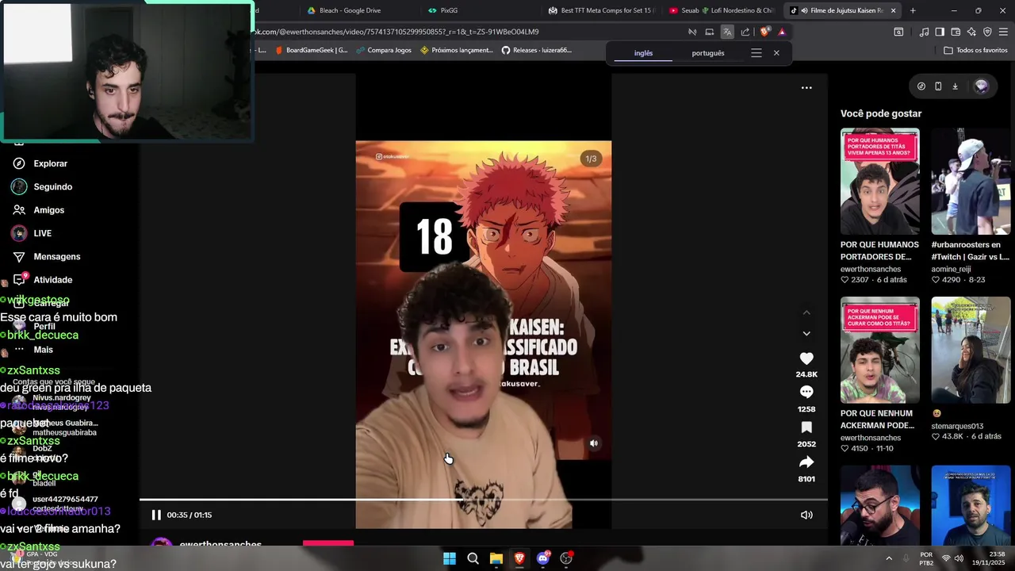Click the TikTok coins icon in the top-right pill

click(x=921, y=86)
